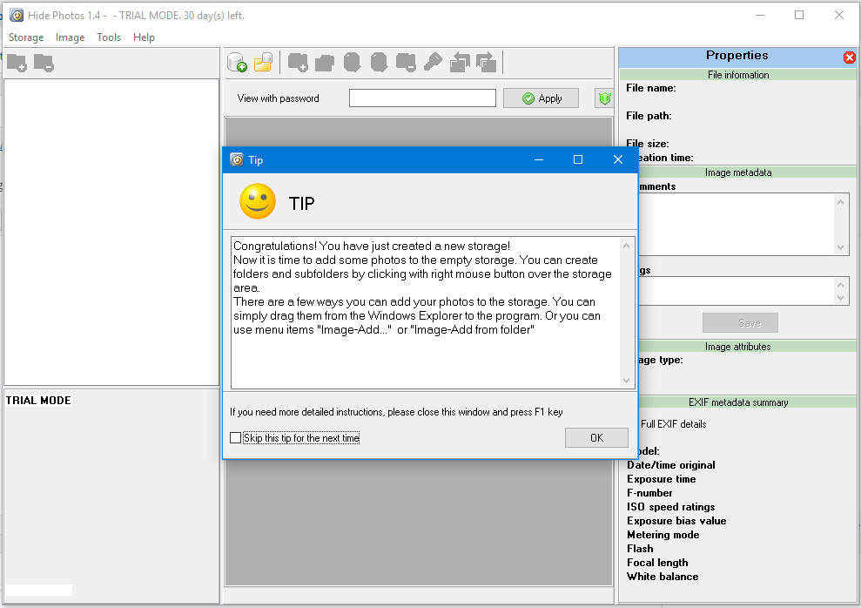Click the last toolbar export arrow icon
The image size is (861, 608).
coord(487,63)
